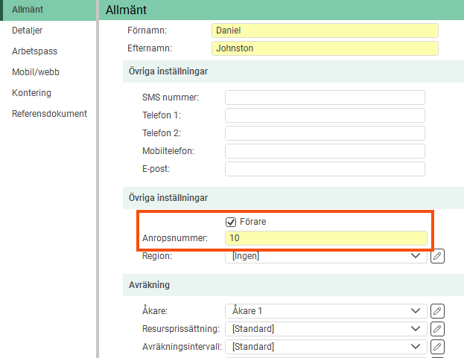
Task: Focus the SMS nummer input field
Action: pos(325,98)
